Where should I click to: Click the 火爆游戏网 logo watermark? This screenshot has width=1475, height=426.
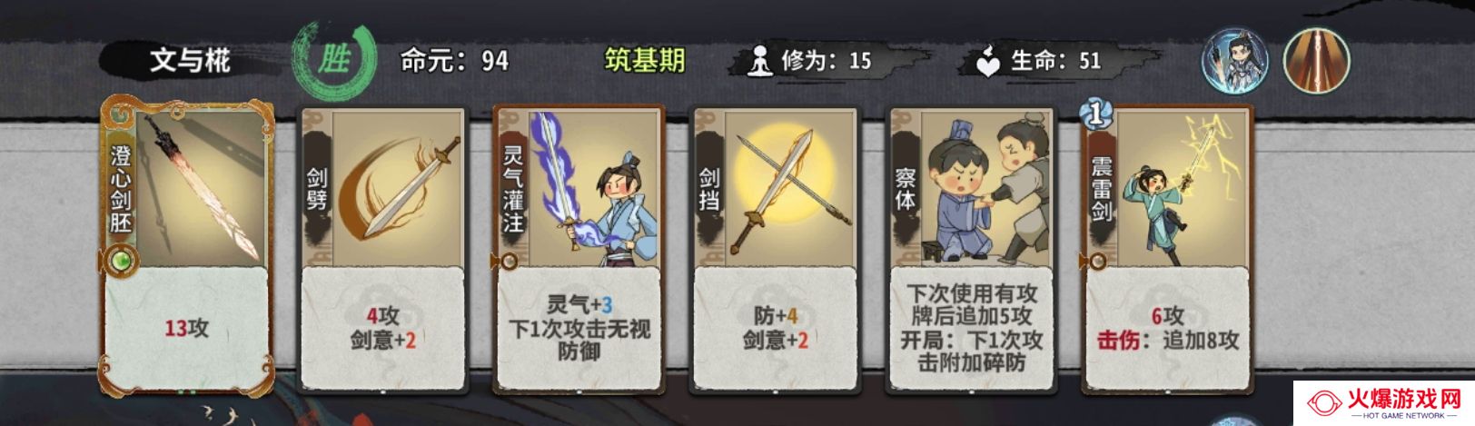1384,404
